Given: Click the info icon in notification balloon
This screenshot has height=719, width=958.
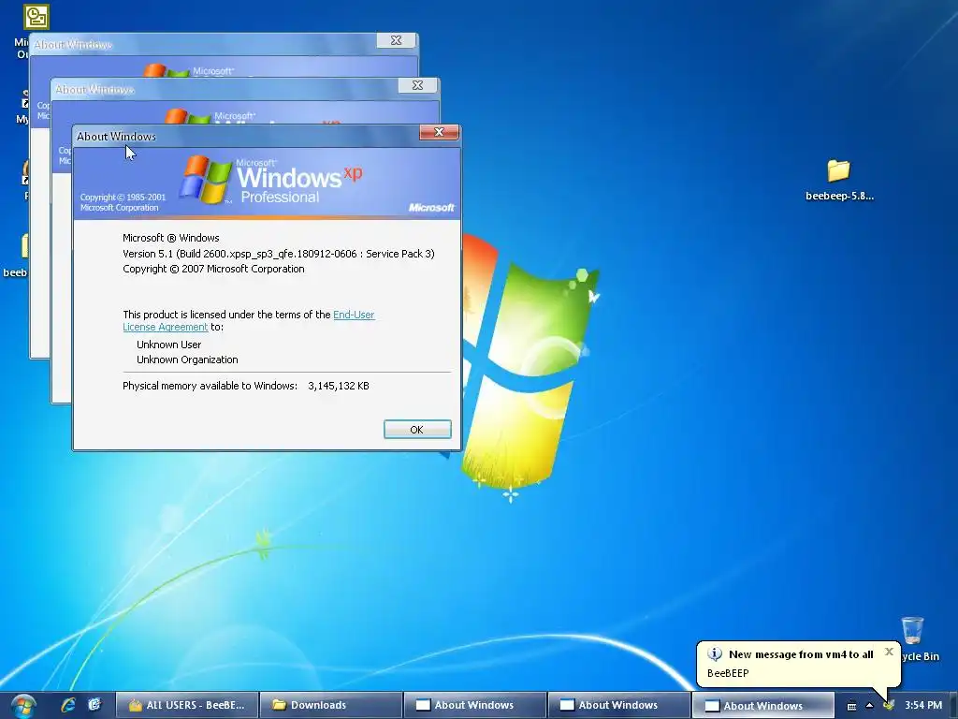Looking at the screenshot, I should [x=714, y=654].
